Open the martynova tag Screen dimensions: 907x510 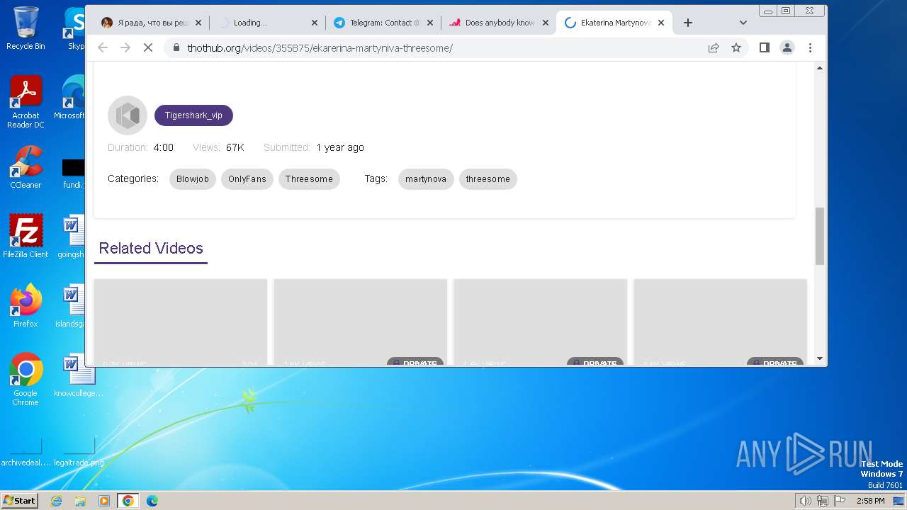(x=426, y=179)
